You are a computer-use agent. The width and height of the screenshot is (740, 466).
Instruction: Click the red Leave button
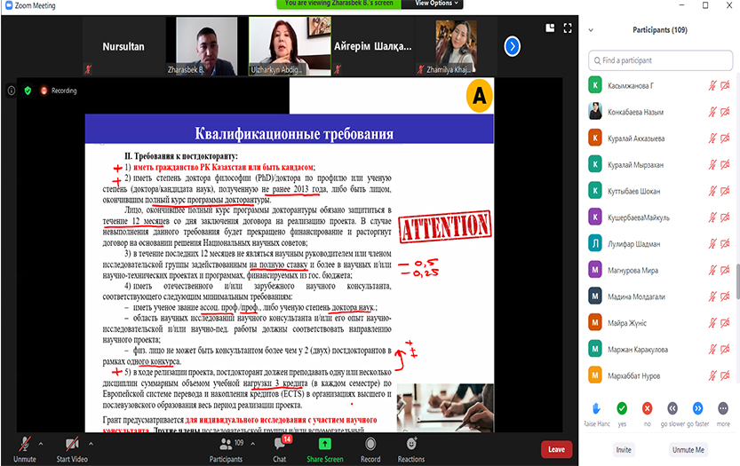click(x=556, y=449)
